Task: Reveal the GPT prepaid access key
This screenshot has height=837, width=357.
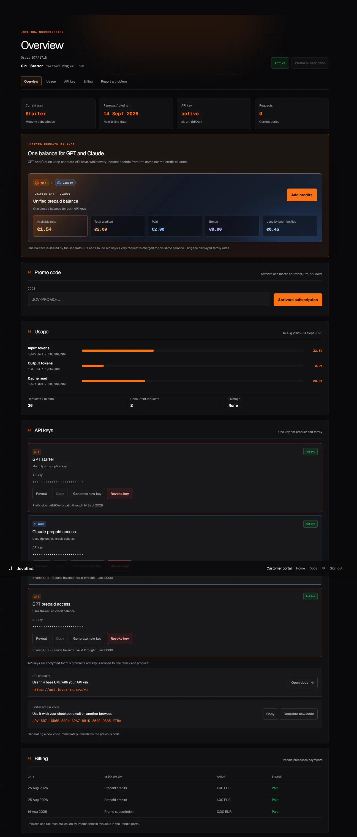Action: (41, 639)
